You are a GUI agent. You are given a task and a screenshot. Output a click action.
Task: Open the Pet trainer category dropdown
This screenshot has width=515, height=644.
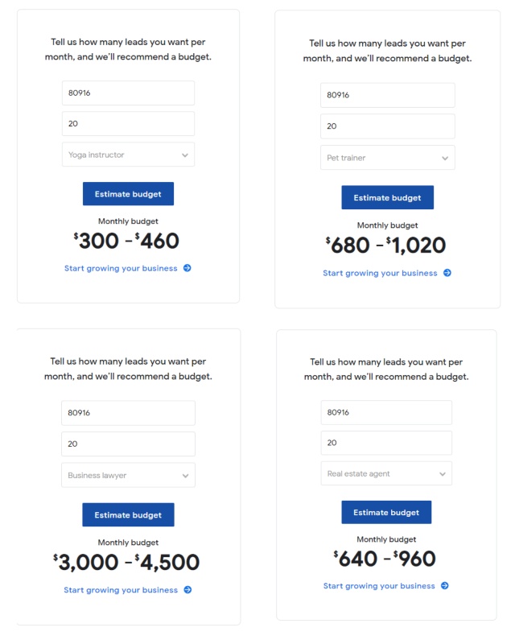pyautogui.click(x=388, y=158)
